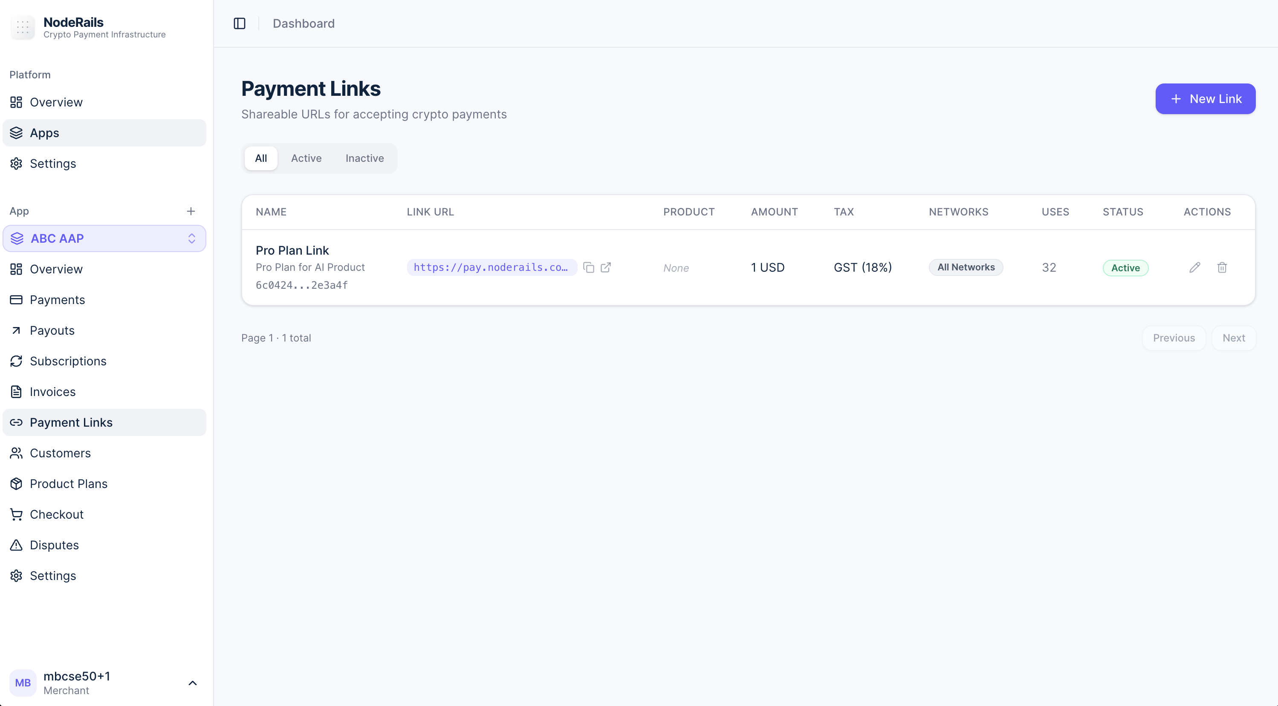Copy the Pro Plan Link URL
The image size is (1278, 706).
[588, 267]
